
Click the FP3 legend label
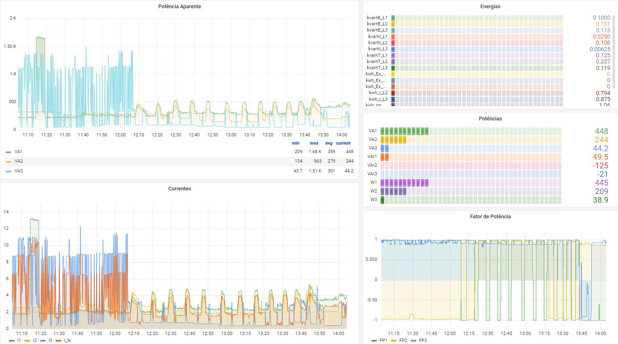(x=423, y=340)
